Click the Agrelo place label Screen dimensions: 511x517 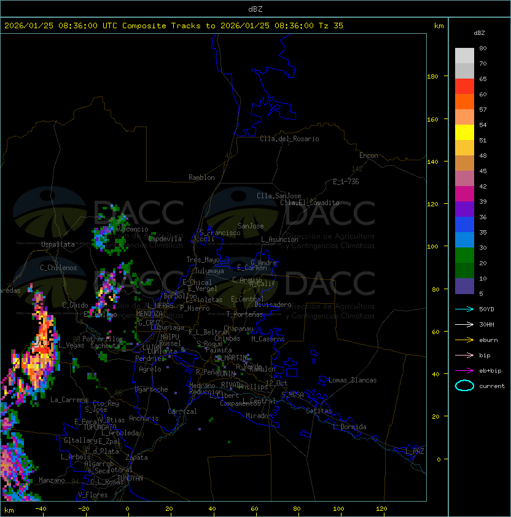[x=150, y=369]
